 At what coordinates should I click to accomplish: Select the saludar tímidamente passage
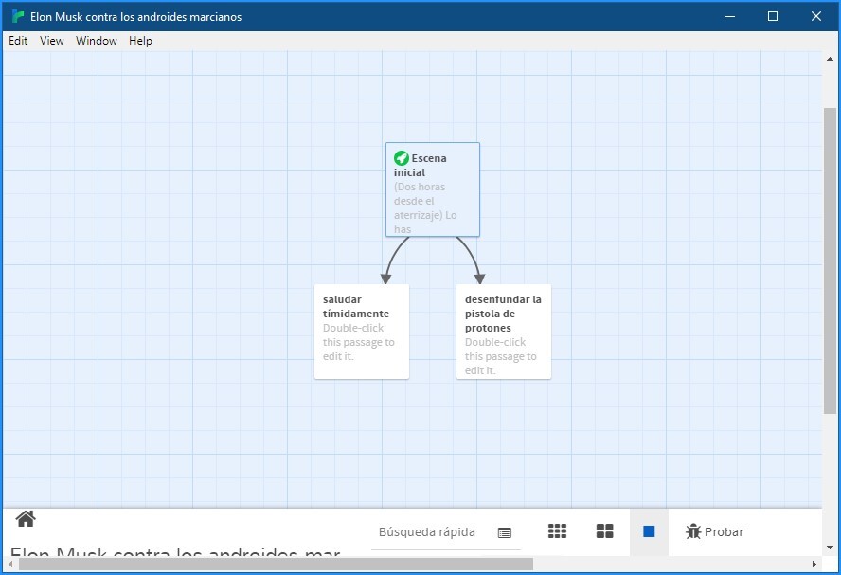point(361,332)
